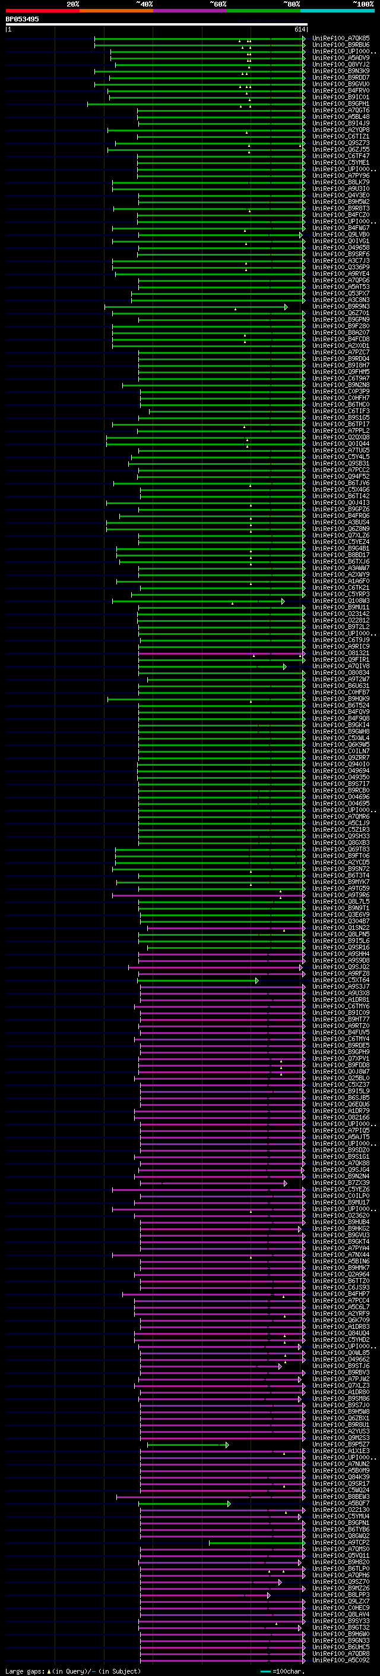Select the UniRef100_Q9SZ70 label
The height and width of the screenshot is (1676, 380).
coord(340,1581)
